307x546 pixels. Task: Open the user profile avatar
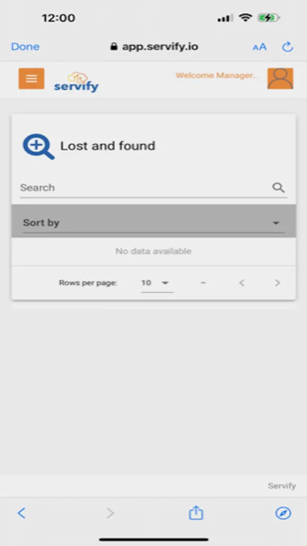pos(280,79)
